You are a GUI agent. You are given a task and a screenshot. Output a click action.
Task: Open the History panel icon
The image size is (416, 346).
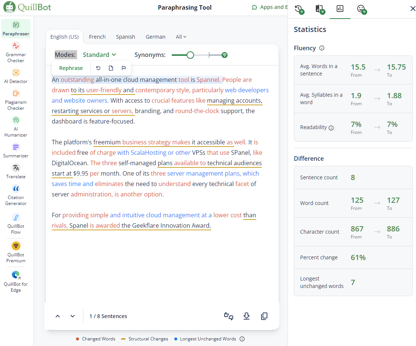(299, 9)
